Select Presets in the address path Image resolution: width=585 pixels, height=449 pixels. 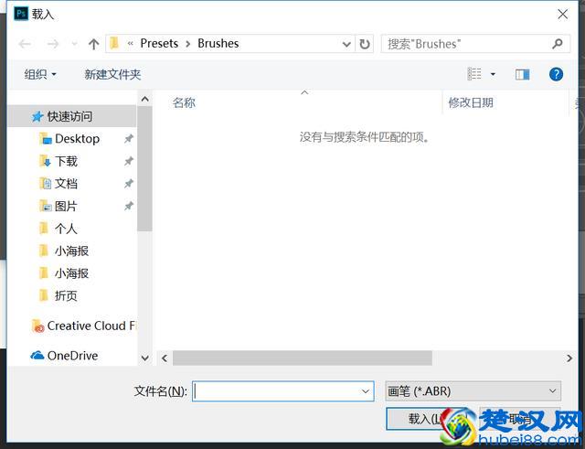pos(159,43)
